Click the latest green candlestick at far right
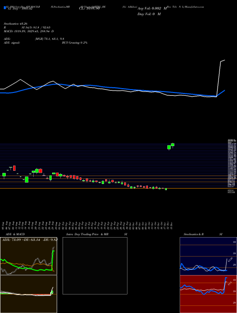237x313 pixels. point(173,145)
